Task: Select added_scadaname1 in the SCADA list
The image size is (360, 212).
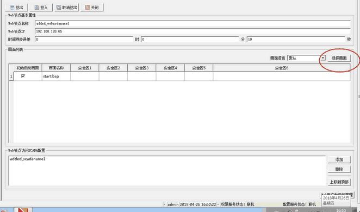Action: [28, 159]
